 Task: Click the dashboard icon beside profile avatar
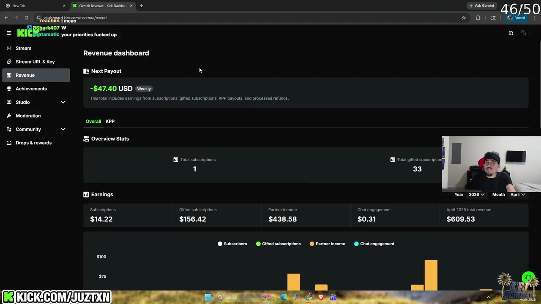coord(511,33)
